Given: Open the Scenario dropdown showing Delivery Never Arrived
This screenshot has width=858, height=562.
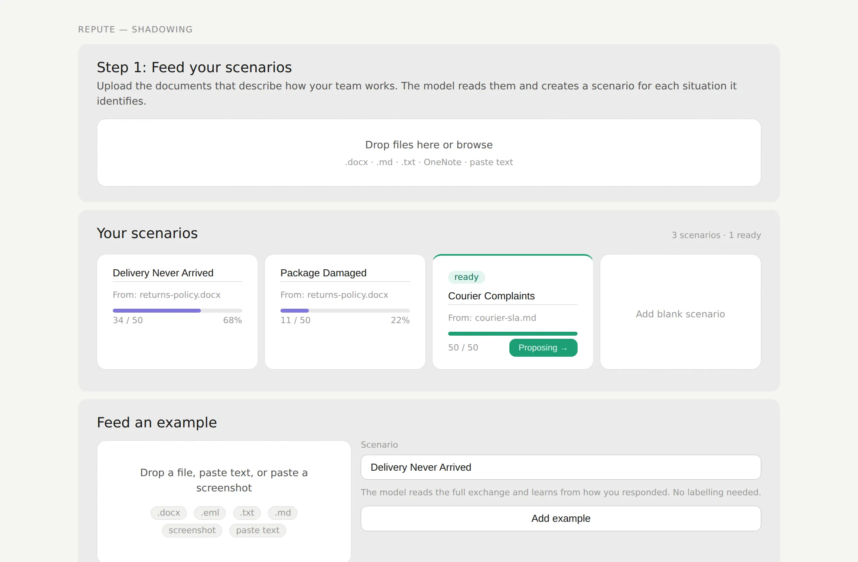Looking at the screenshot, I should click(x=561, y=467).
